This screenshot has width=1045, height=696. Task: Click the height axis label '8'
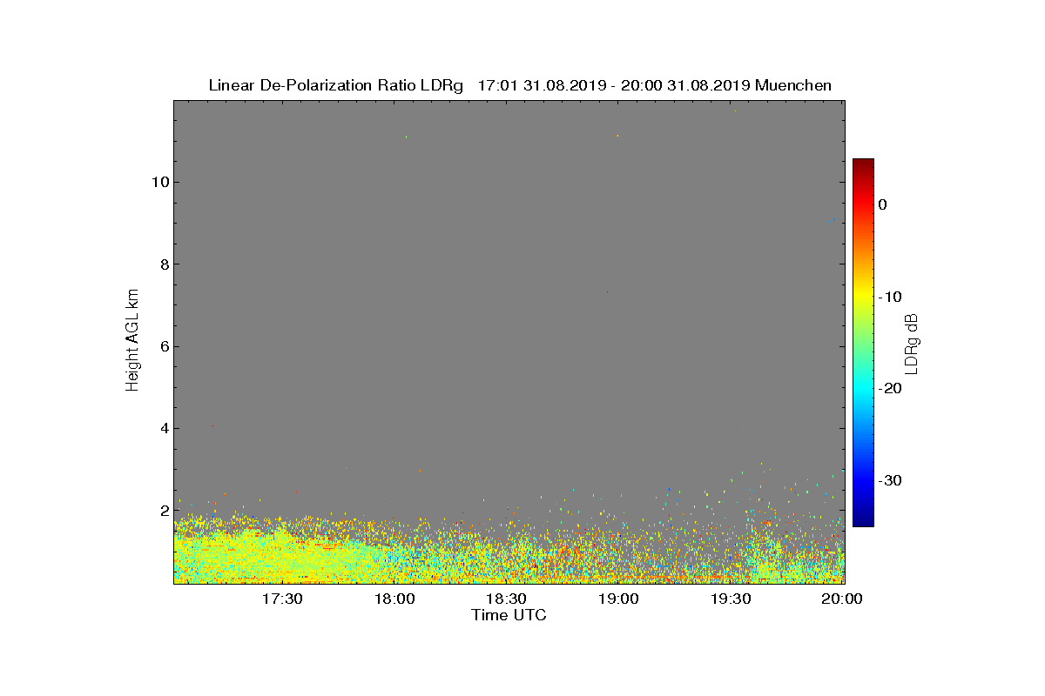pos(164,264)
